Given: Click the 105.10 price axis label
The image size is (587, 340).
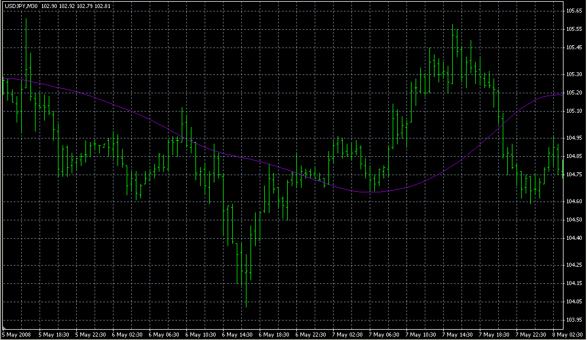Looking at the screenshot, I should pyautogui.click(x=574, y=111).
